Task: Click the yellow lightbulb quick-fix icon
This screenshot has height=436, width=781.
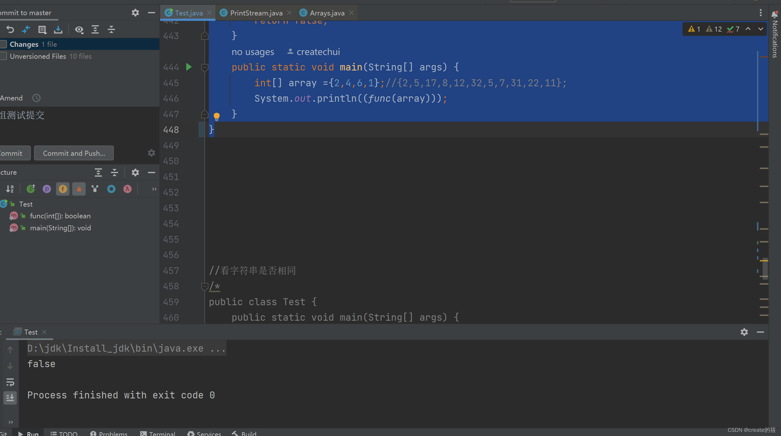Action: click(216, 116)
